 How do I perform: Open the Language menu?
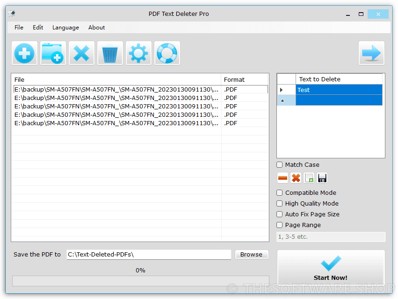[x=65, y=28]
